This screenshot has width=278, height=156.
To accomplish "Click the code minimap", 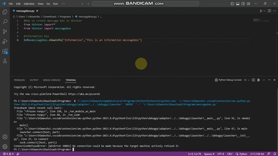I will click(261, 20).
